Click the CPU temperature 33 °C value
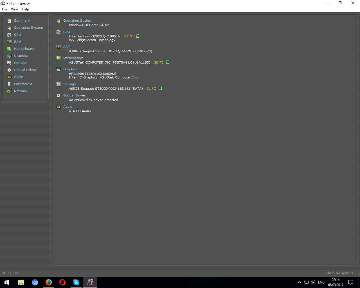The height and width of the screenshot is (288, 360). tap(129, 36)
